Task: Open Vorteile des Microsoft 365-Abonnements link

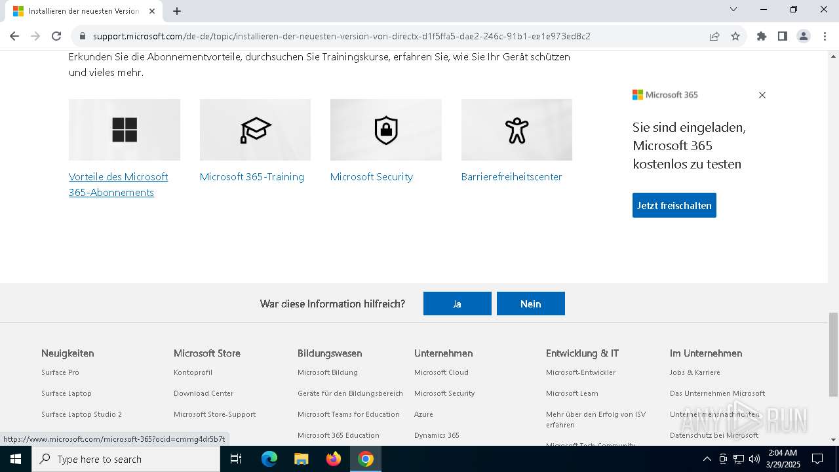Action: pos(118,184)
